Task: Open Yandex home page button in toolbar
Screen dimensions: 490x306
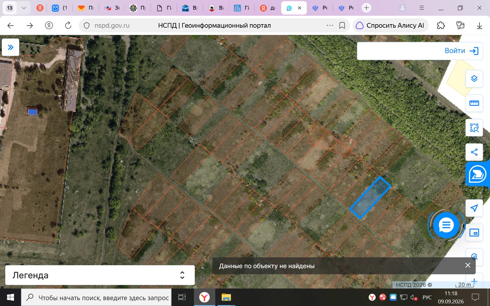Action: [x=49, y=25]
